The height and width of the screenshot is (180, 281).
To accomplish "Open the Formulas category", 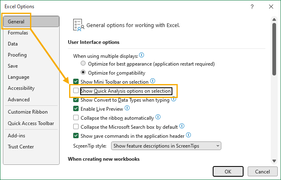I will [x=18, y=33].
